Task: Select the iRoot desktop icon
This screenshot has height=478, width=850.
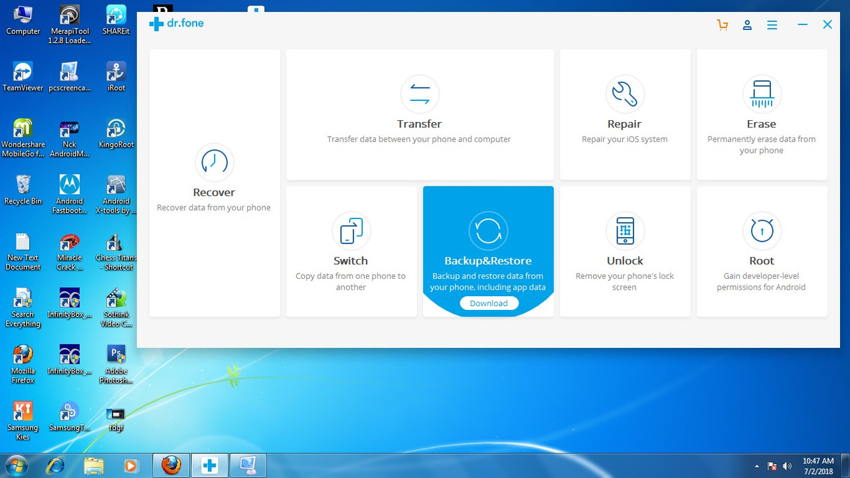Action: [x=116, y=77]
